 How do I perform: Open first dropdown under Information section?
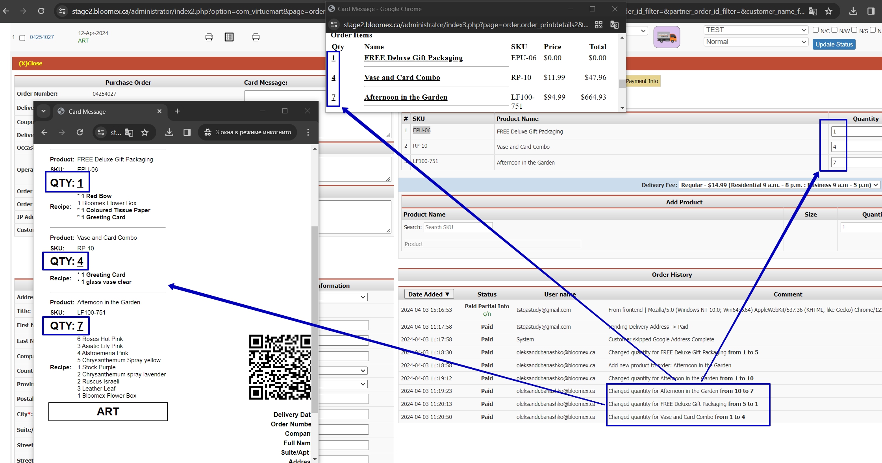click(x=343, y=297)
